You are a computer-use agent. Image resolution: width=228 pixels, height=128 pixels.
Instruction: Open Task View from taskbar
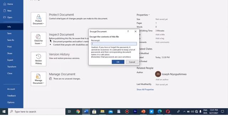coord(69,111)
